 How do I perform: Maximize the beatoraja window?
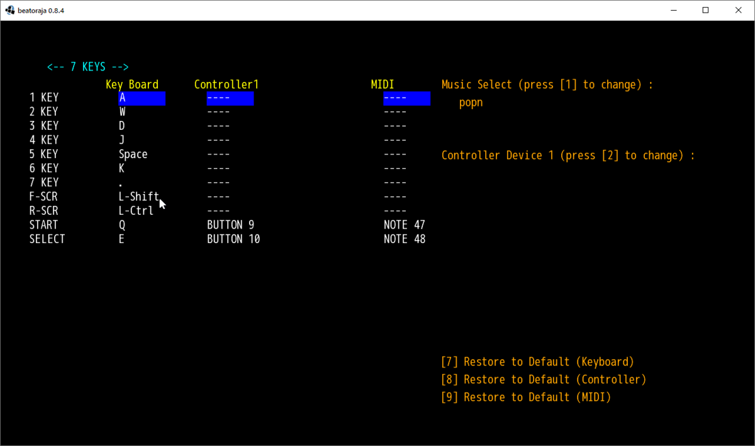(x=705, y=10)
